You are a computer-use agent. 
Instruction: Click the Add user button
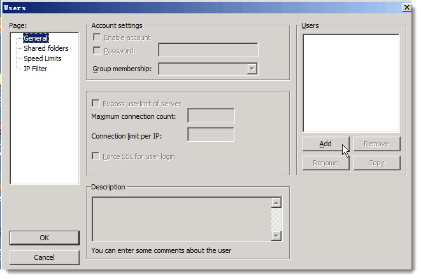pyautogui.click(x=325, y=144)
